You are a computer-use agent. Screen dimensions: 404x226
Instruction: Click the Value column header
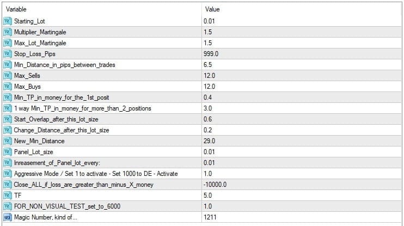212,10
